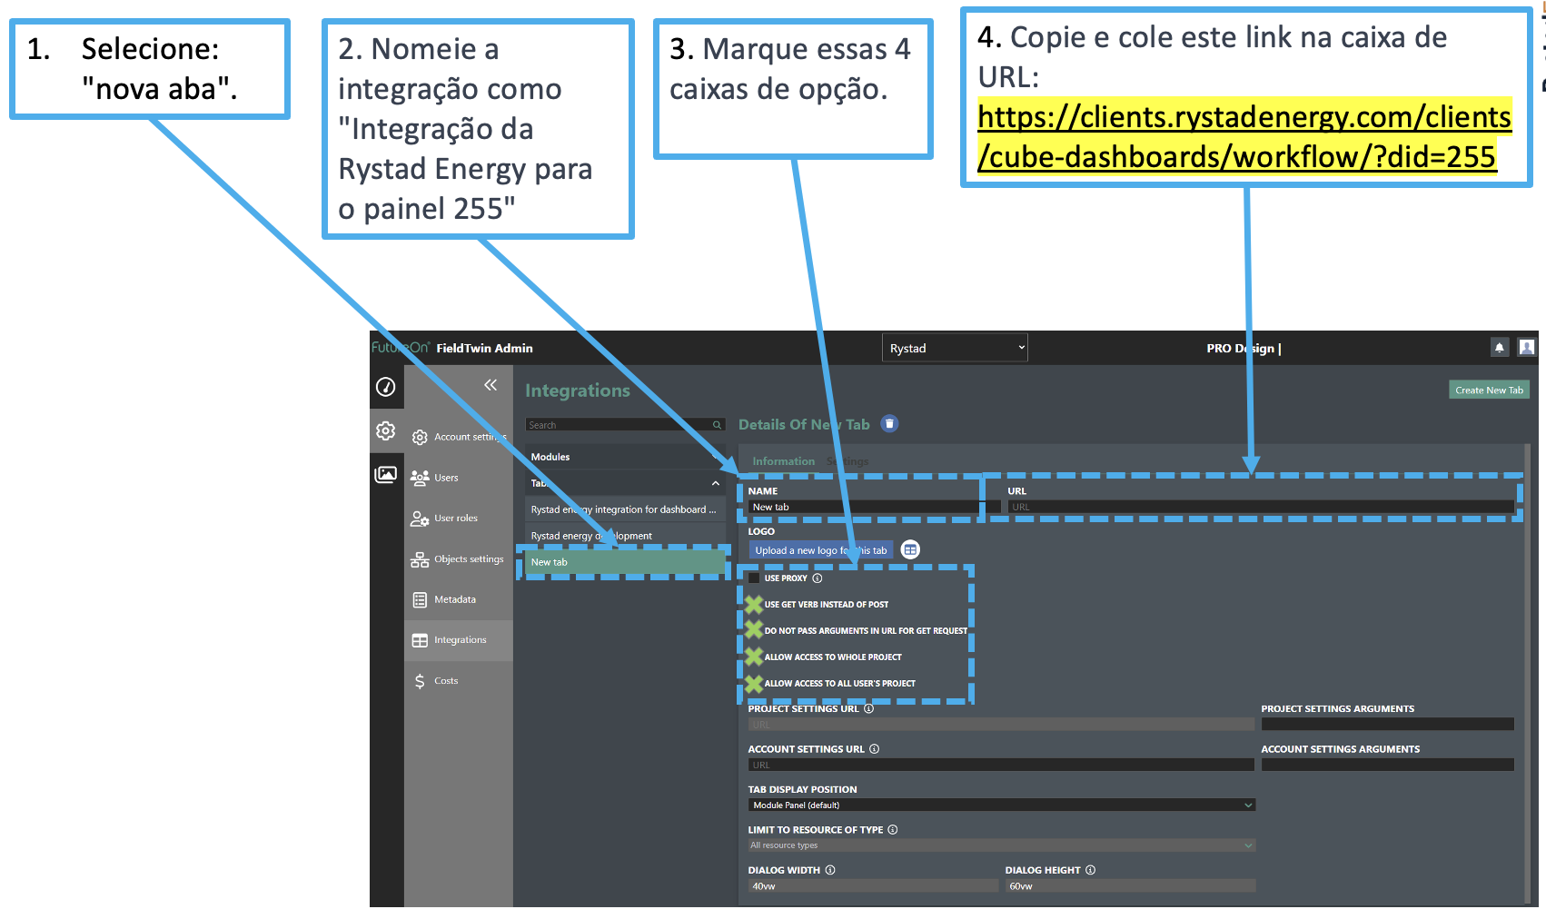Open the All resource types dropdown

coord(1001,845)
